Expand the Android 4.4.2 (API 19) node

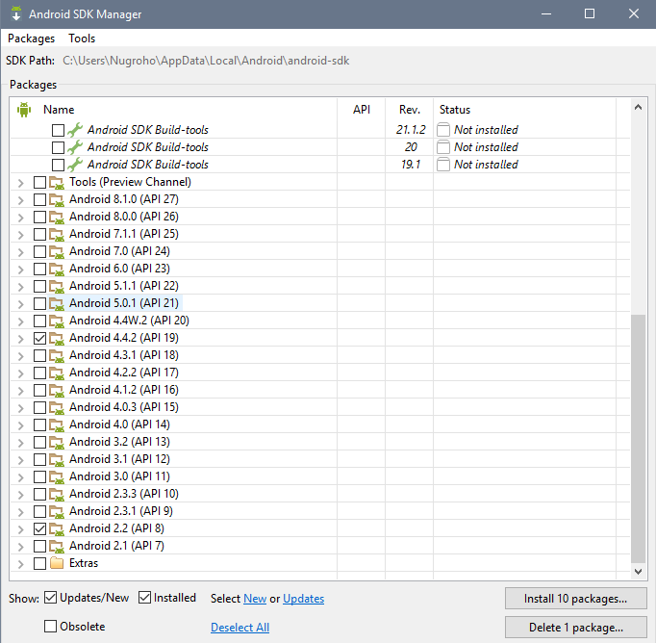[x=20, y=339]
